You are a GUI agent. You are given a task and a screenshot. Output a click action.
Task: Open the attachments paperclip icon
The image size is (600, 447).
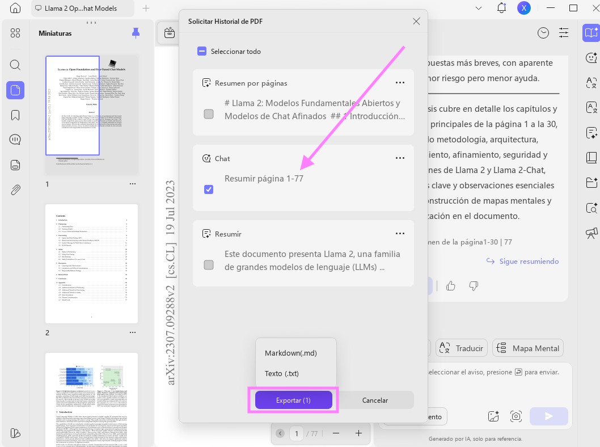15,190
